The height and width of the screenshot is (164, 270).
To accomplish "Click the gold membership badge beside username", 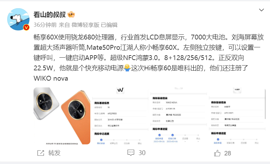I will click(71, 14).
